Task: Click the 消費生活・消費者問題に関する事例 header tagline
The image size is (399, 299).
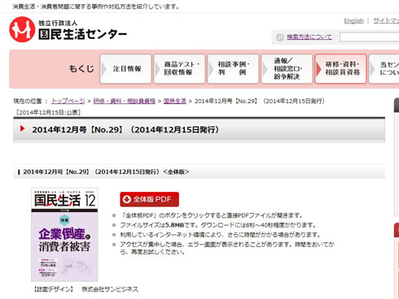Action: (96, 6)
